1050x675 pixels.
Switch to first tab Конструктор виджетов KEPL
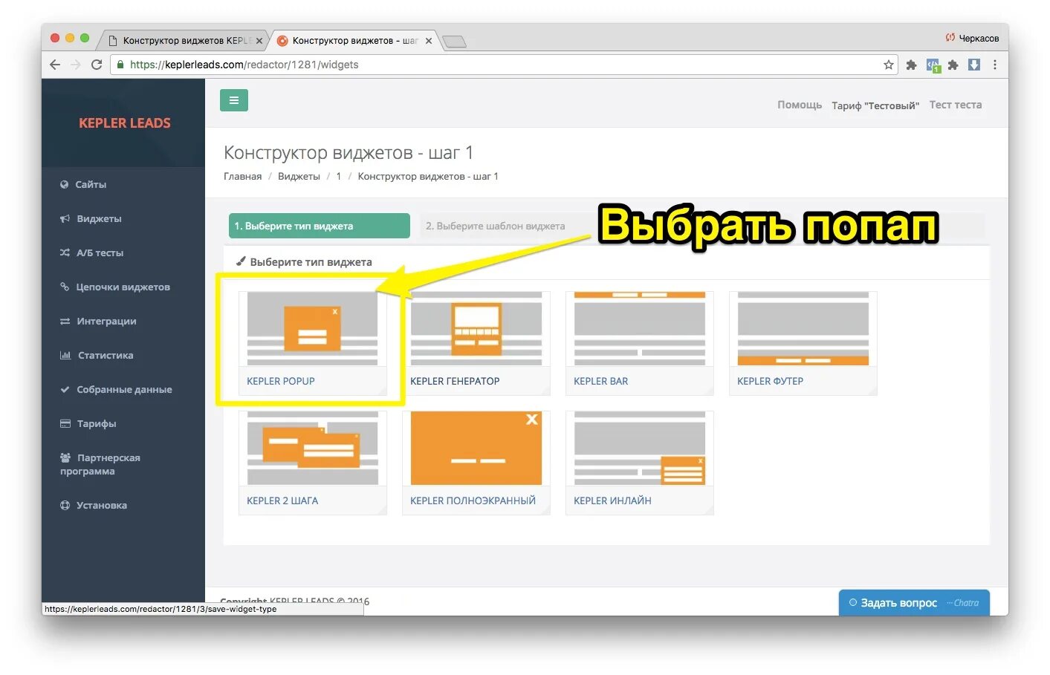(184, 41)
